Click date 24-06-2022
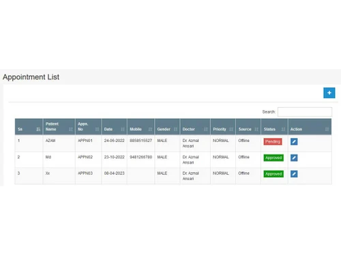This screenshot has height=256, width=341. [x=115, y=141]
